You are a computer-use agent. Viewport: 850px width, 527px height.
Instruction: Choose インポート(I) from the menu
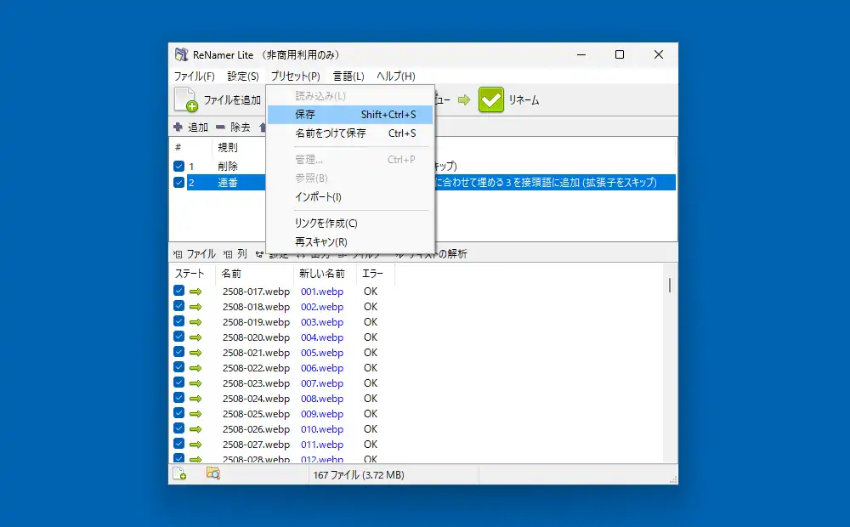(x=318, y=197)
